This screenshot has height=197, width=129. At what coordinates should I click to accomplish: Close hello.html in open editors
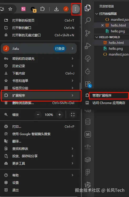tap(102, 25)
